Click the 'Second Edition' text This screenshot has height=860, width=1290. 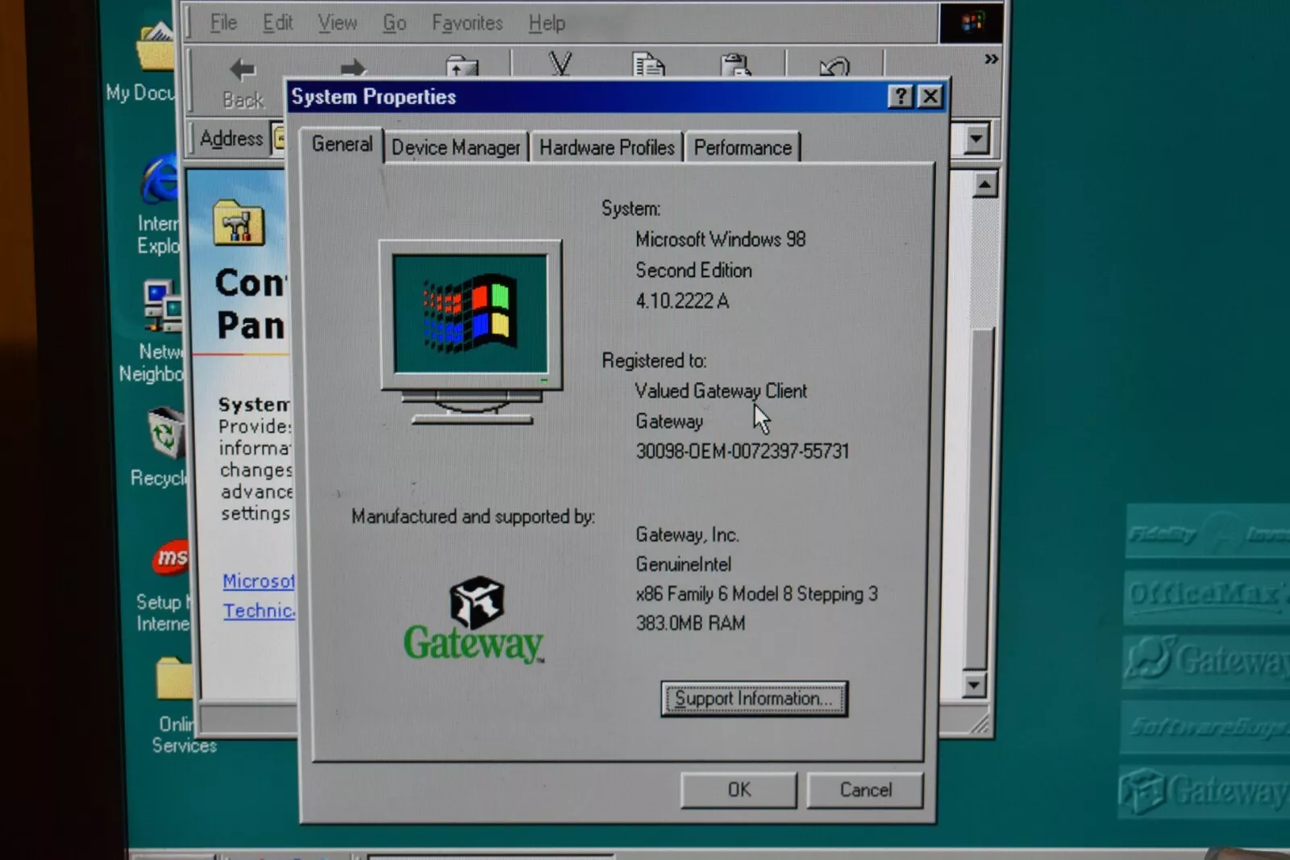693,270
